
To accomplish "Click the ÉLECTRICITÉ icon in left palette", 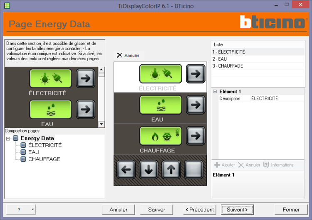I will coord(50,78).
